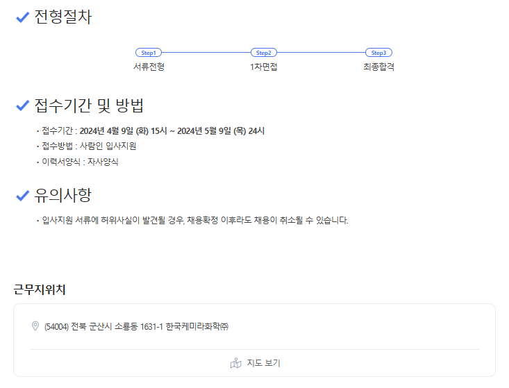
Task: Click the checkmark next to 전형절차
Action: [x=23, y=17]
